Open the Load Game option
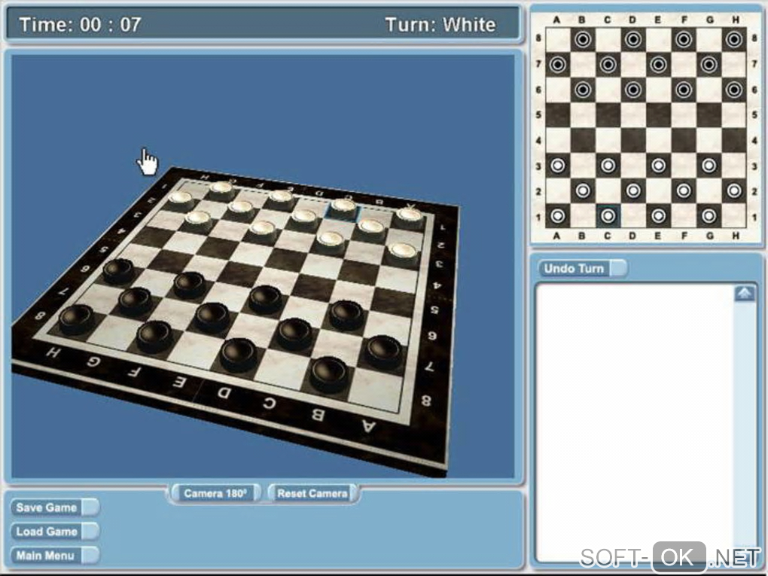This screenshot has width=768, height=576. click(x=55, y=532)
